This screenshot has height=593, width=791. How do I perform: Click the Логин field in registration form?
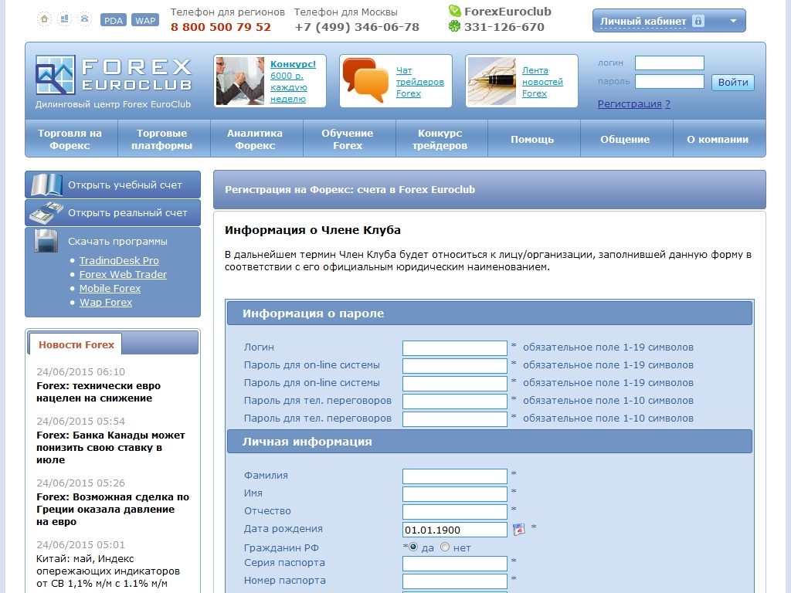[x=454, y=347]
